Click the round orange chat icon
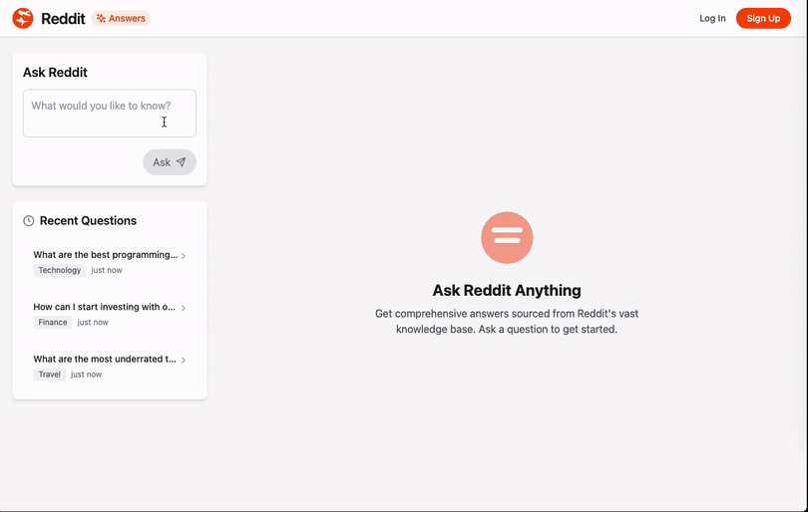This screenshot has height=512, width=808. pyautogui.click(x=507, y=238)
